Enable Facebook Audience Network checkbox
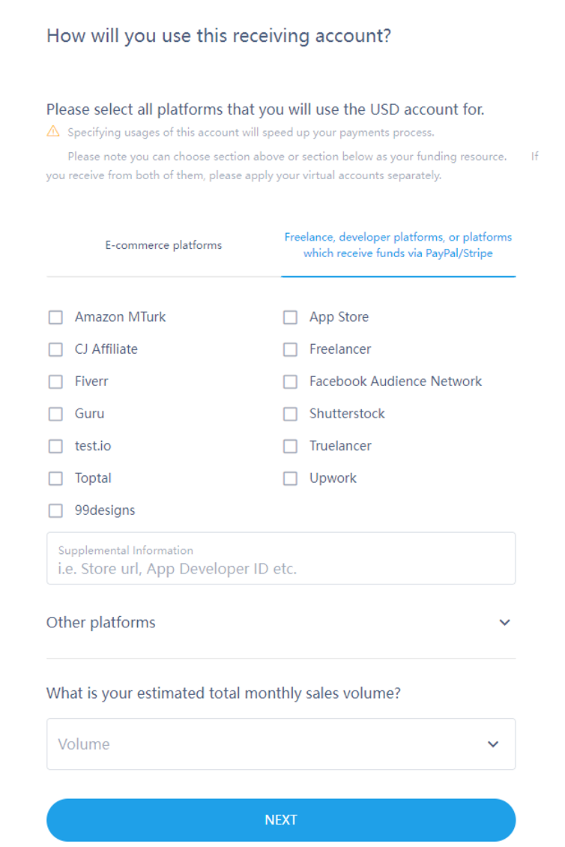The image size is (565, 847). coord(290,382)
